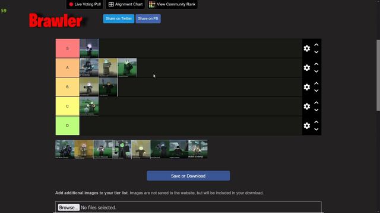Move the S tier row down

point(316,52)
